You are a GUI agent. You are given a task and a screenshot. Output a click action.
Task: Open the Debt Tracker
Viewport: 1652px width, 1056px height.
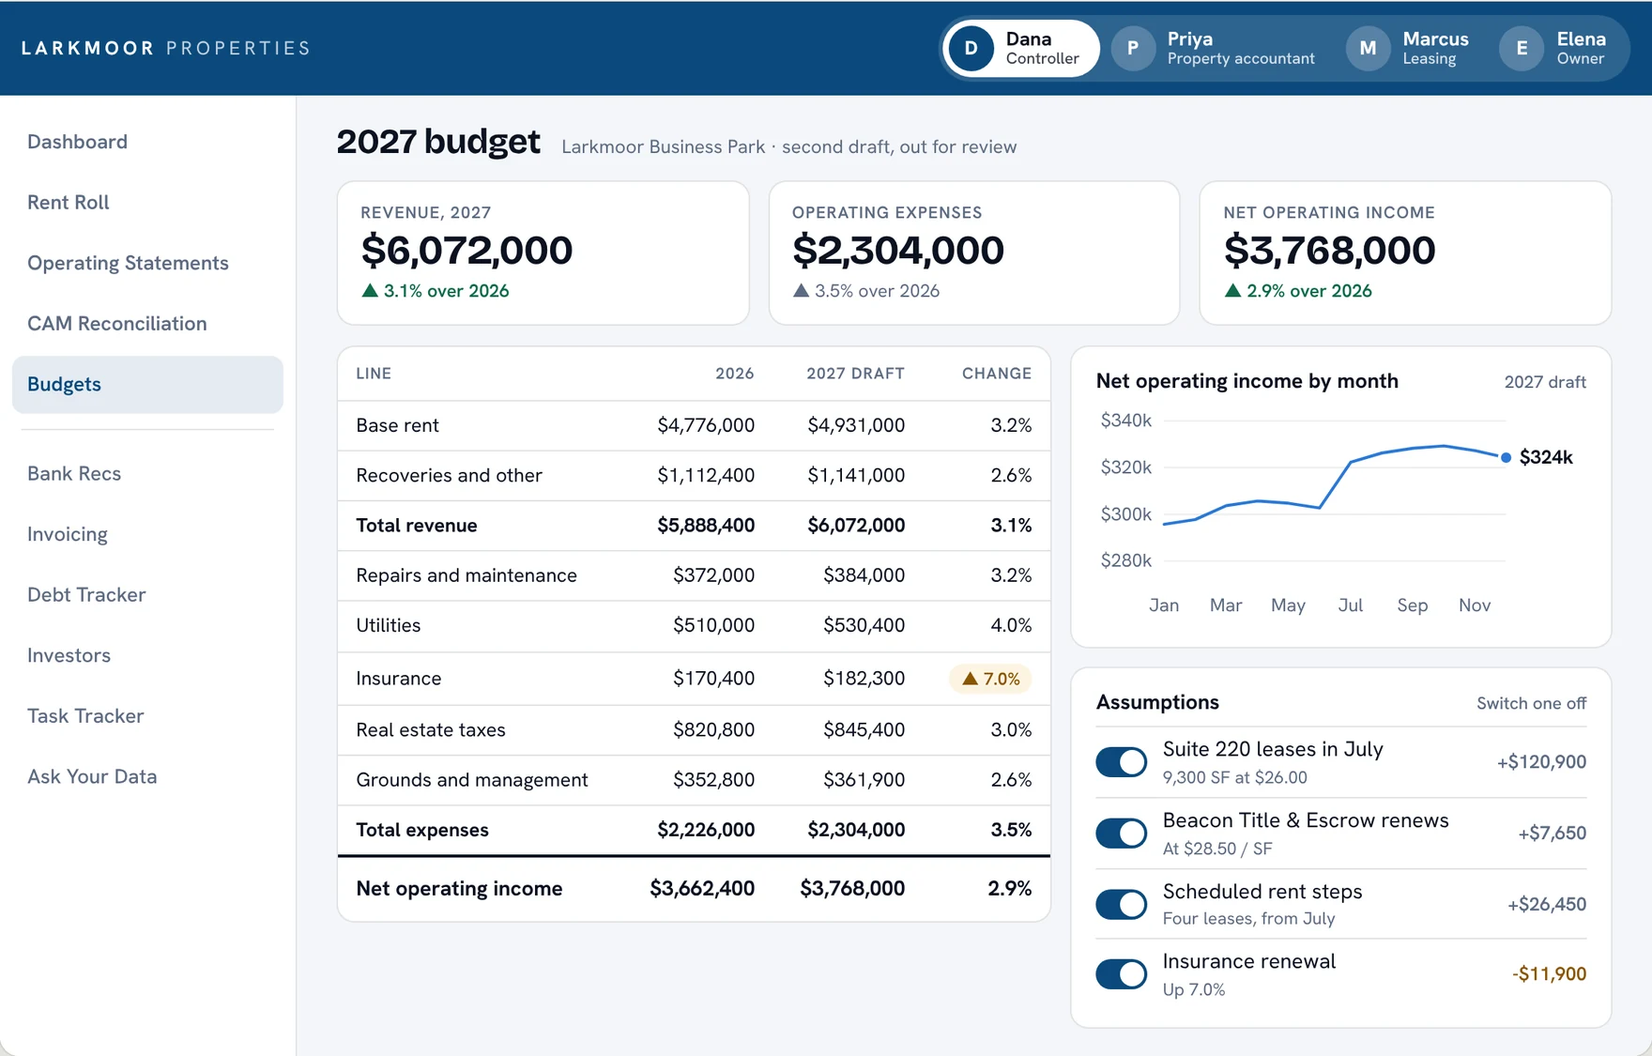click(147, 595)
